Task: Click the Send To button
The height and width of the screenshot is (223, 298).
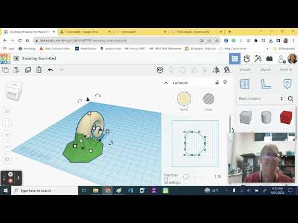Action: click(286, 69)
